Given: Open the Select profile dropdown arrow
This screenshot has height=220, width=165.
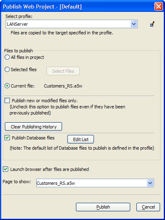Looking at the screenshot, I should (134, 24).
